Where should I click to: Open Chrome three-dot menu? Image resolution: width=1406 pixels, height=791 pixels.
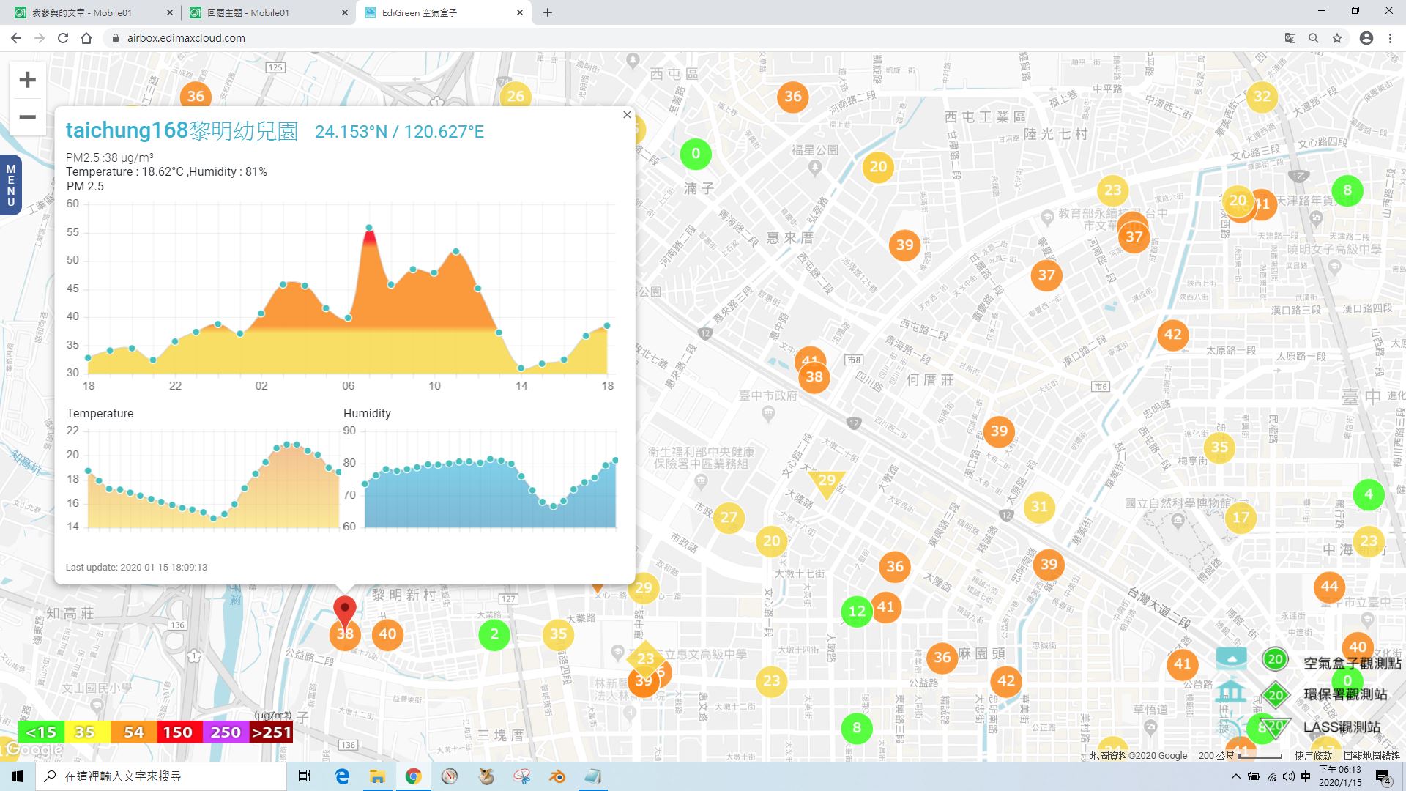pos(1390,38)
